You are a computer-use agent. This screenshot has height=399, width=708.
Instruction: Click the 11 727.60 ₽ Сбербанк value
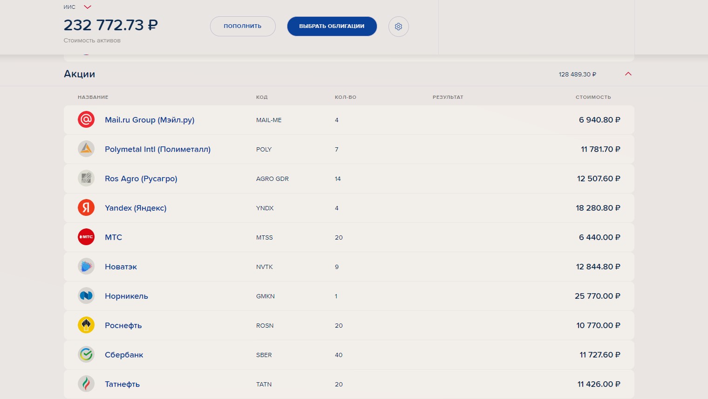click(x=600, y=355)
